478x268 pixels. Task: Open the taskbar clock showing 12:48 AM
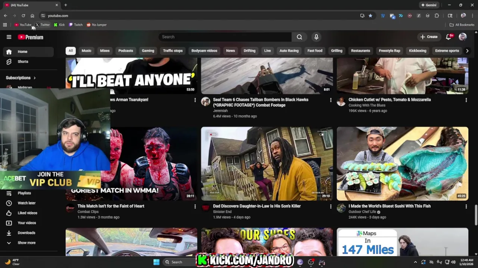click(x=466, y=262)
